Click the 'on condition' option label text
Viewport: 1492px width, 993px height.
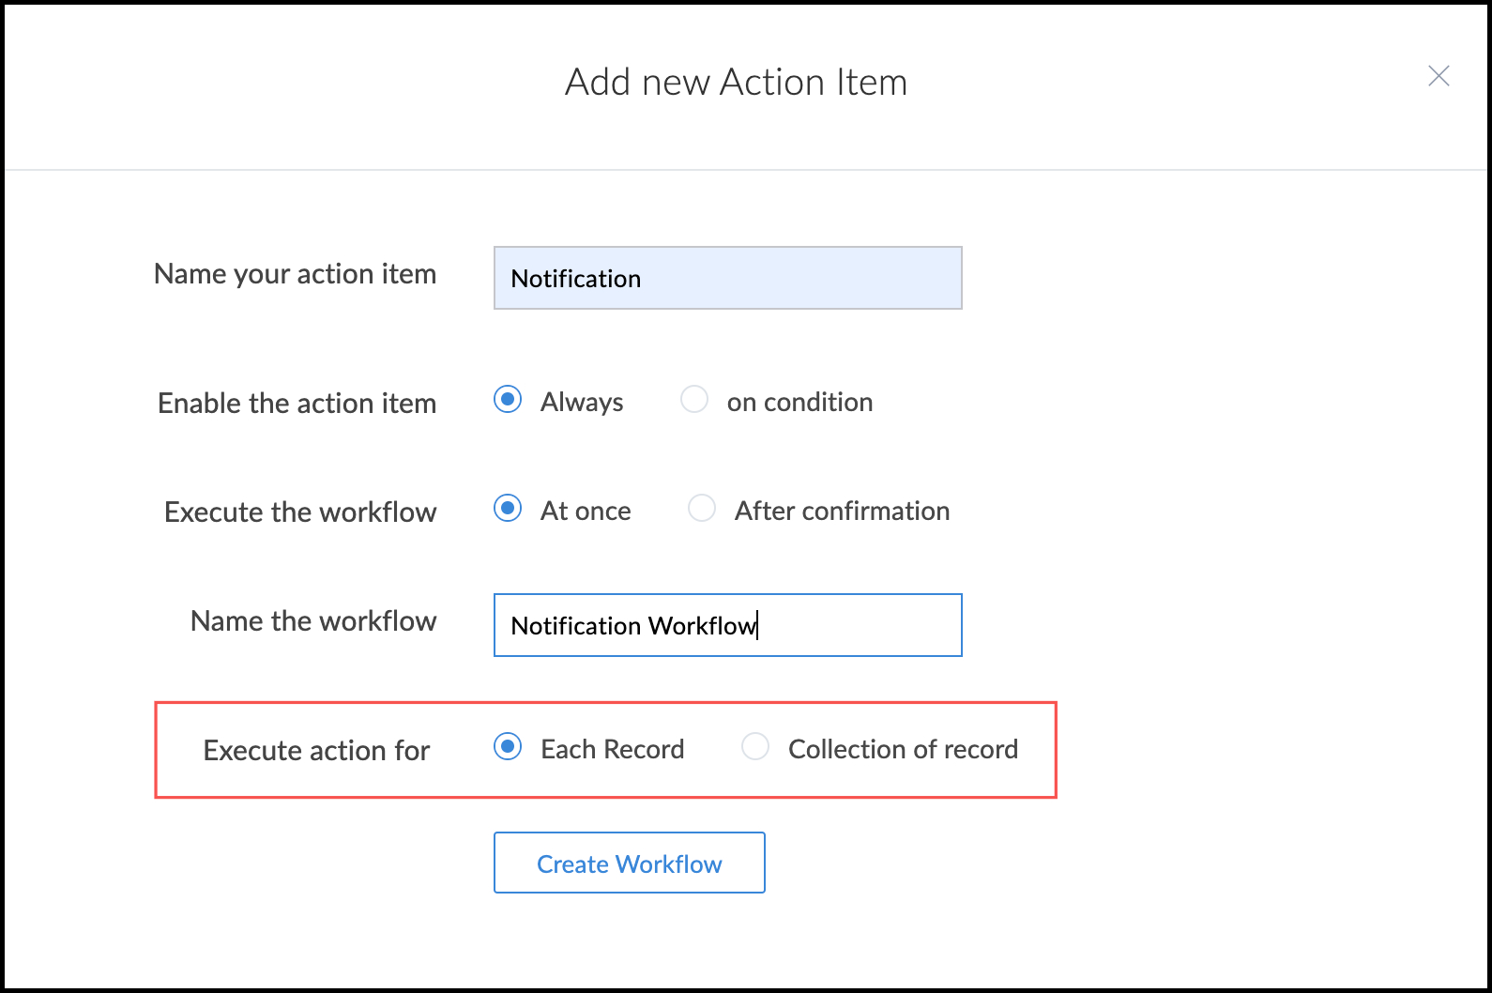pos(799,403)
